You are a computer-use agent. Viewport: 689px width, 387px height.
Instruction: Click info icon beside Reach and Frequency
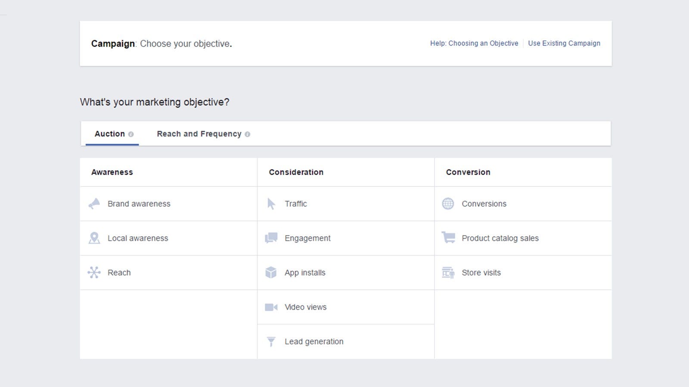pyautogui.click(x=247, y=134)
